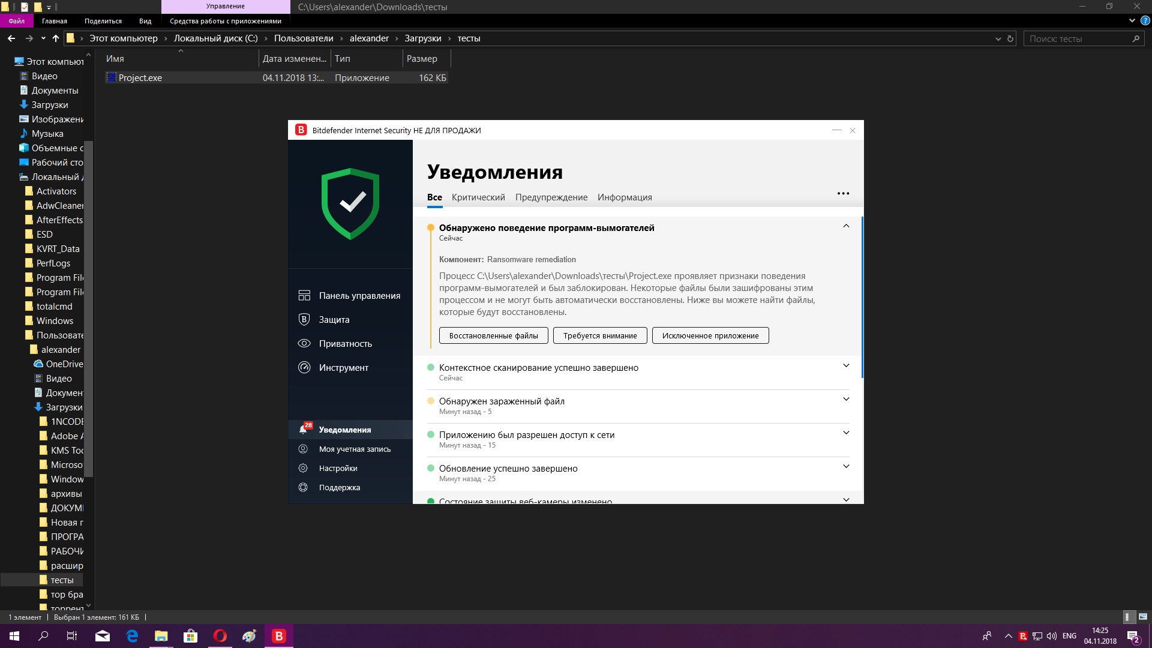Image resolution: width=1152 pixels, height=648 pixels.
Task: Collapse the ransomware behavior detected notification
Action: pos(846,226)
